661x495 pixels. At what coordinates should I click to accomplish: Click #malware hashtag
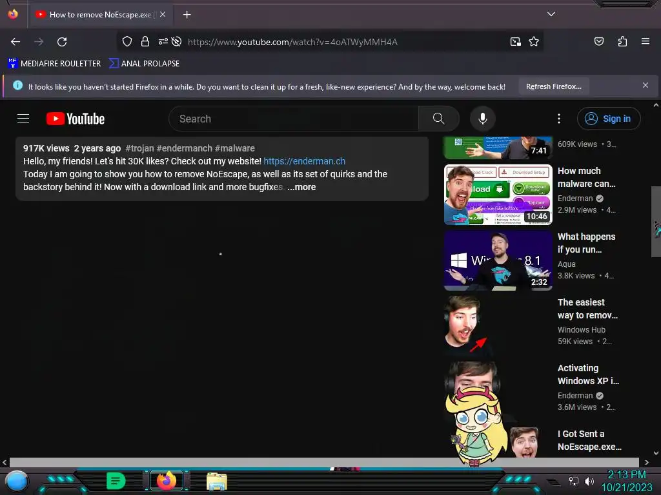click(x=235, y=148)
